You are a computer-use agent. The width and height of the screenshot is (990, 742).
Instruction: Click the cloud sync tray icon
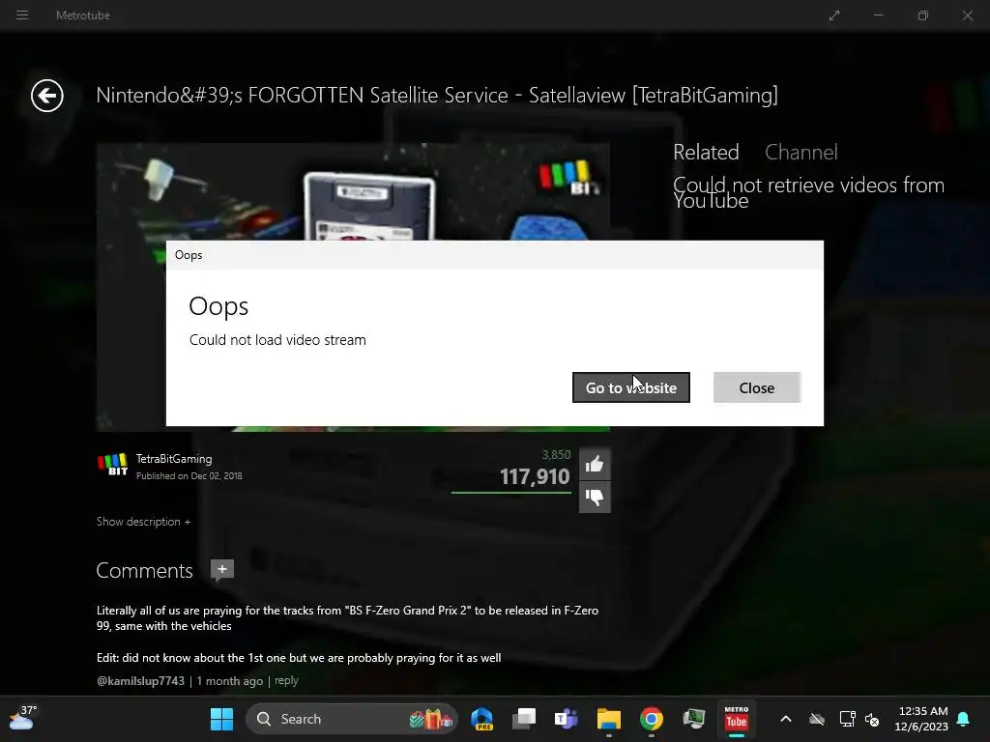tap(817, 719)
